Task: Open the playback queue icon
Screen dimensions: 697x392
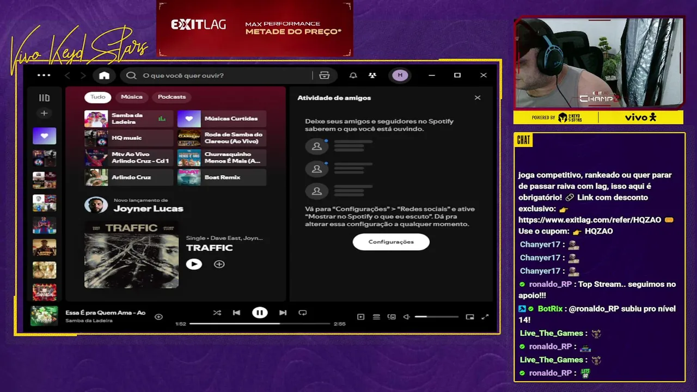Action: click(376, 317)
